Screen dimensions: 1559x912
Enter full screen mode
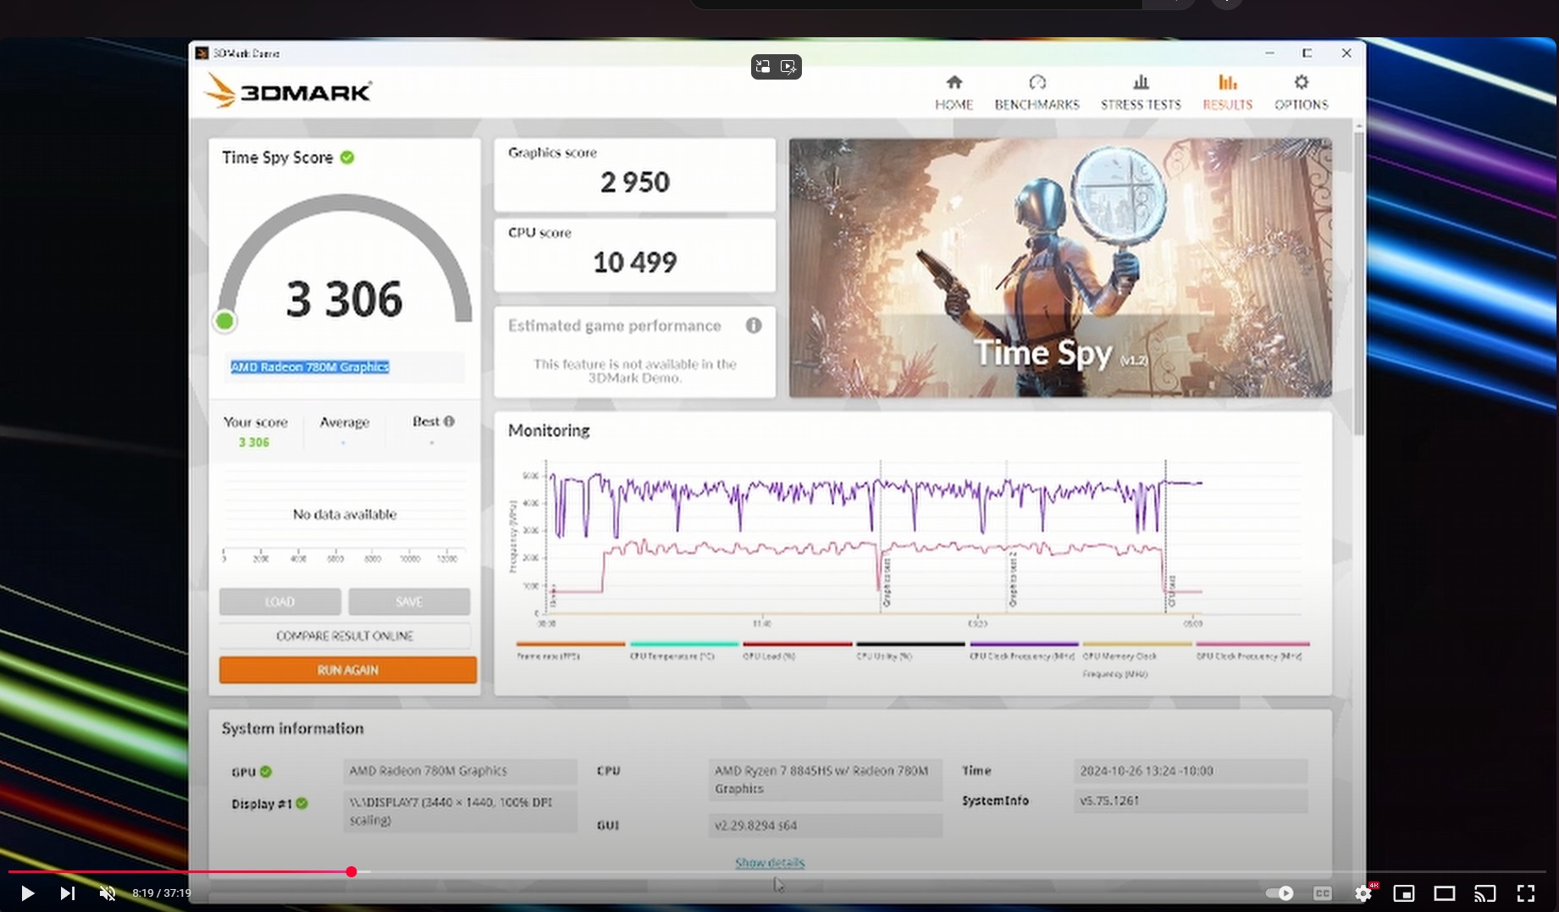pyautogui.click(x=1526, y=893)
